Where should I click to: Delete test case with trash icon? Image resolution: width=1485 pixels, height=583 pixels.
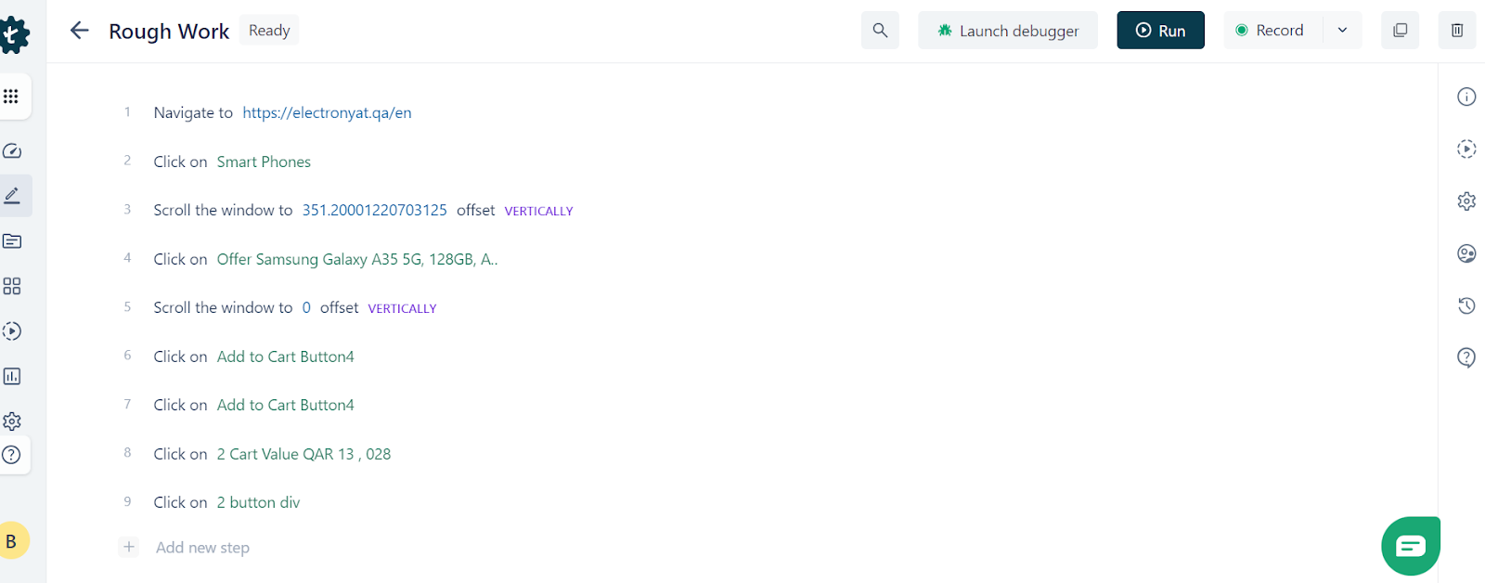point(1457,31)
